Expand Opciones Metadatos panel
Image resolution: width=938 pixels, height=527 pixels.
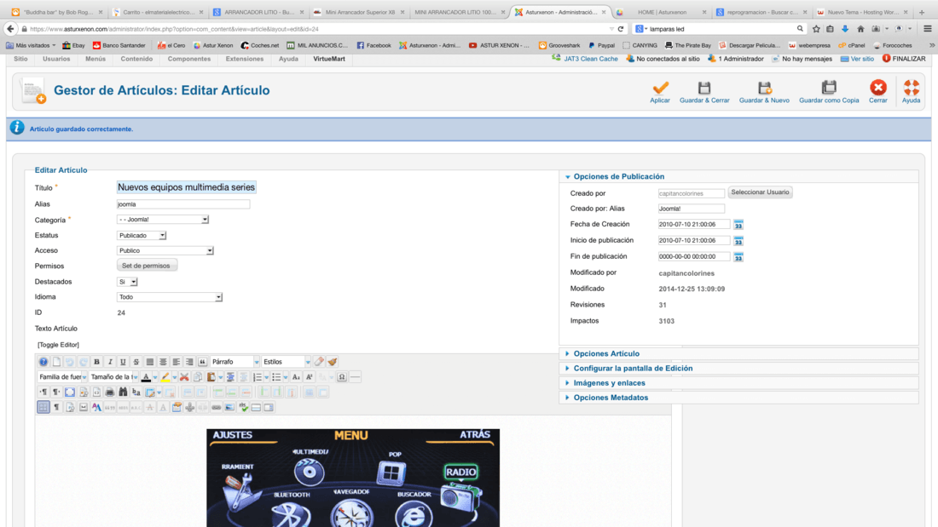pos(611,398)
